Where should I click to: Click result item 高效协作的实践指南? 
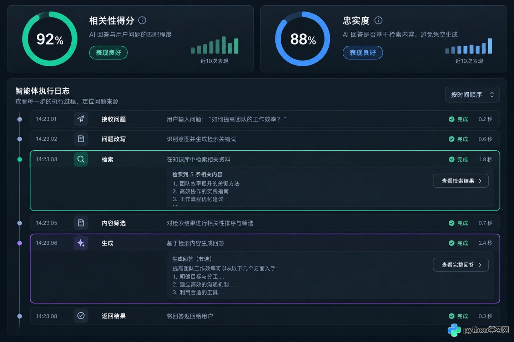click(204, 191)
